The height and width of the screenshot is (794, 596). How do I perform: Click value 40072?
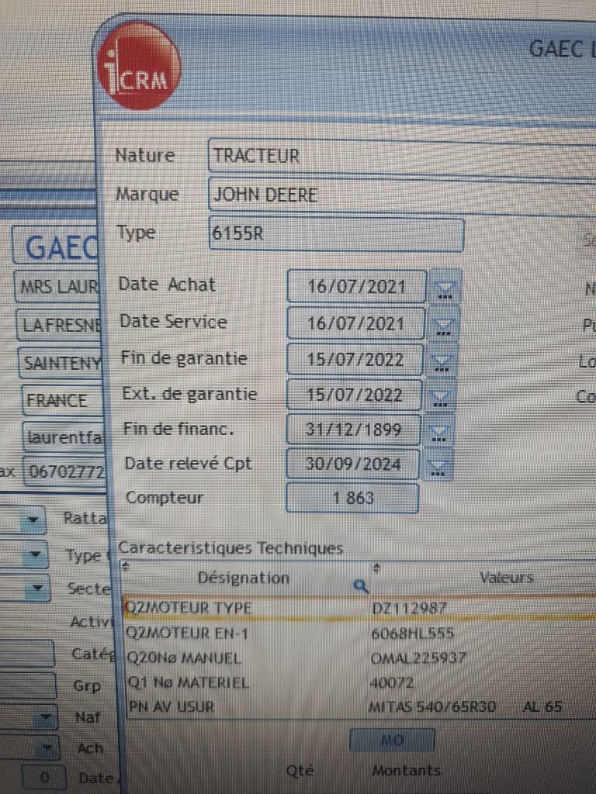point(392,682)
